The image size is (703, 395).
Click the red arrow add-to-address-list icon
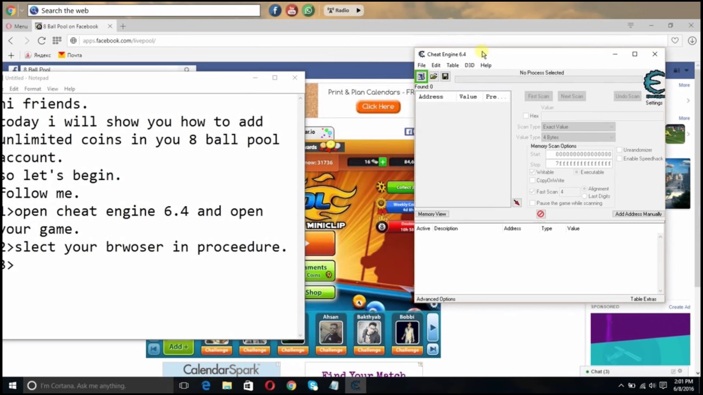[517, 203]
